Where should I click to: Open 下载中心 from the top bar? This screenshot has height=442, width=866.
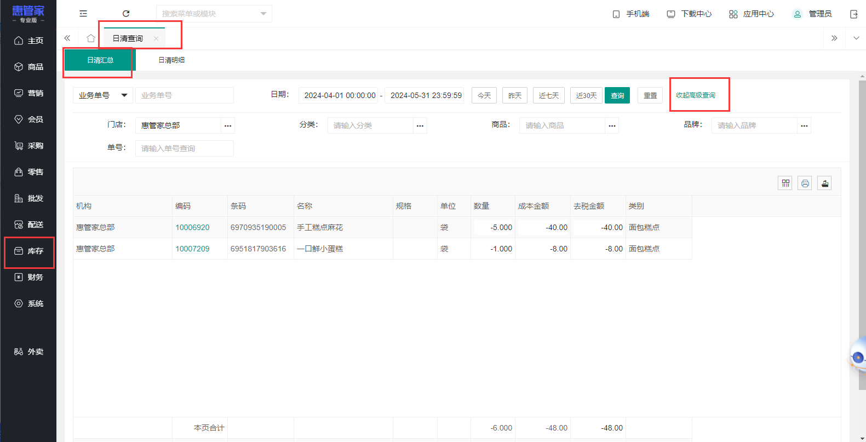689,14
